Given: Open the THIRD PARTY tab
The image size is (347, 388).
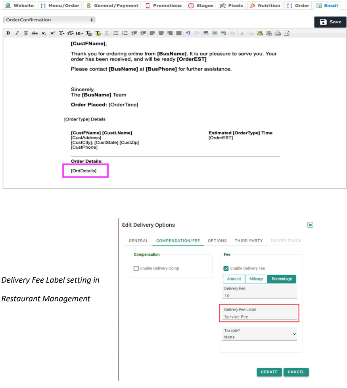Looking at the screenshot, I should tap(249, 241).
